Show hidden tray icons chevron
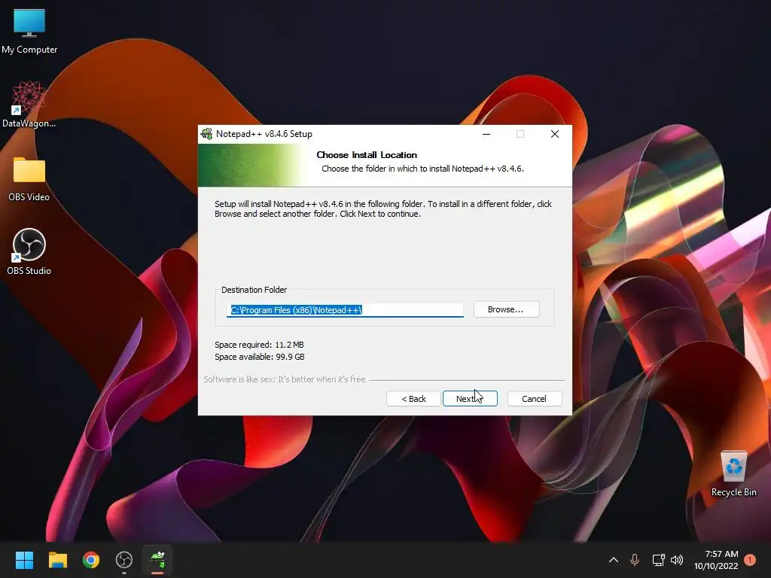771x578 pixels. (613, 560)
